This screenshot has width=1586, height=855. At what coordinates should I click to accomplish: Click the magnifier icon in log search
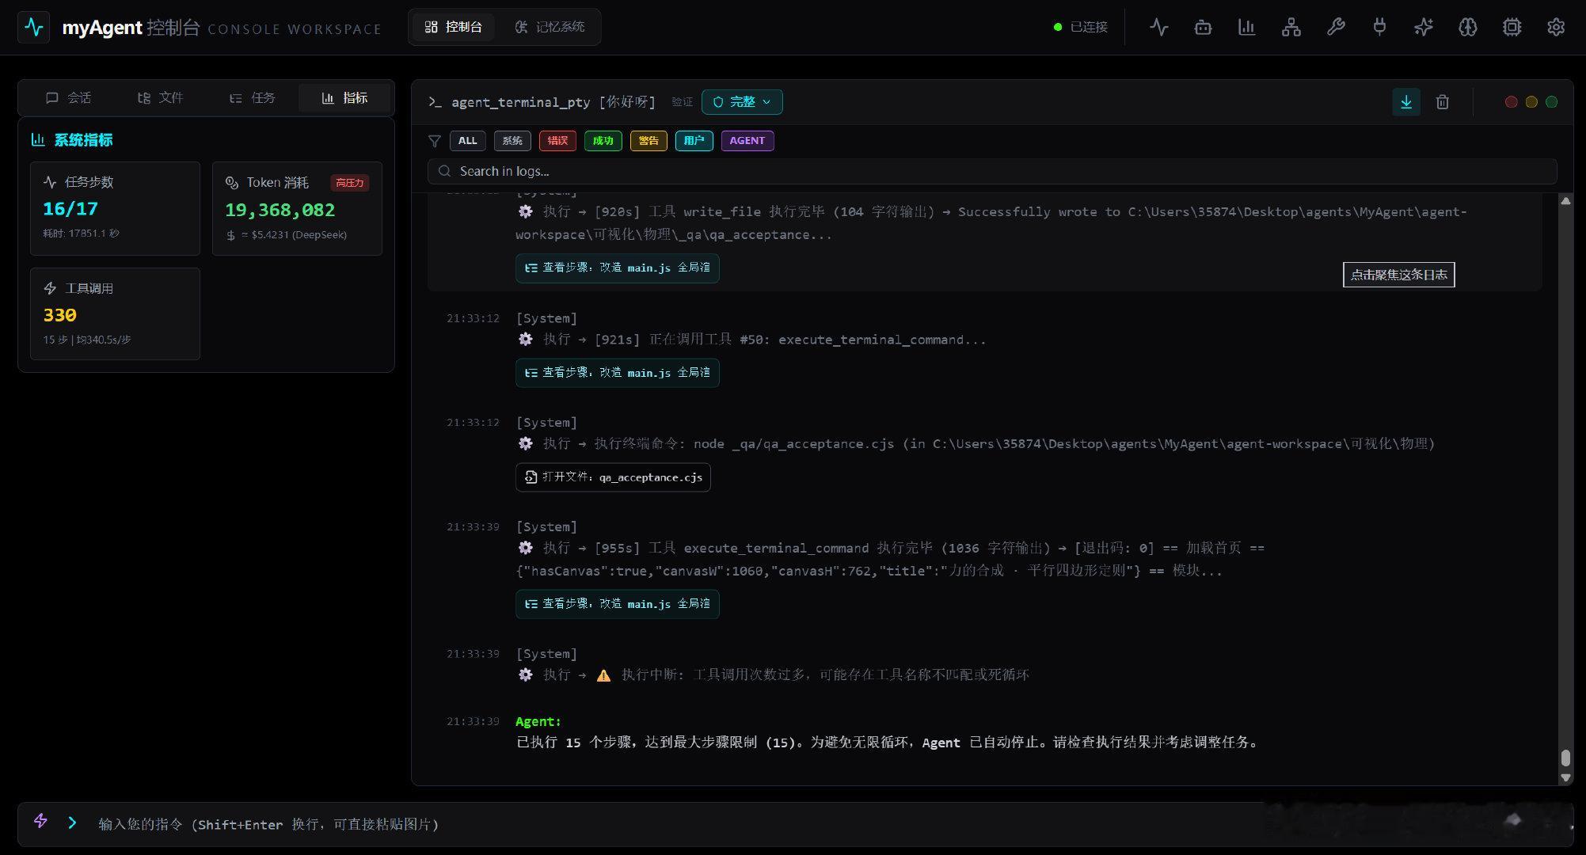click(445, 171)
